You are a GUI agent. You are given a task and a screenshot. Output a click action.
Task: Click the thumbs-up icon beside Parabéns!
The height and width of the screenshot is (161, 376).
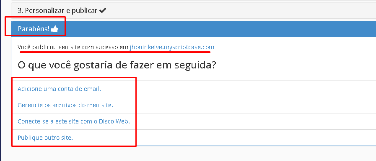[x=54, y=29]
